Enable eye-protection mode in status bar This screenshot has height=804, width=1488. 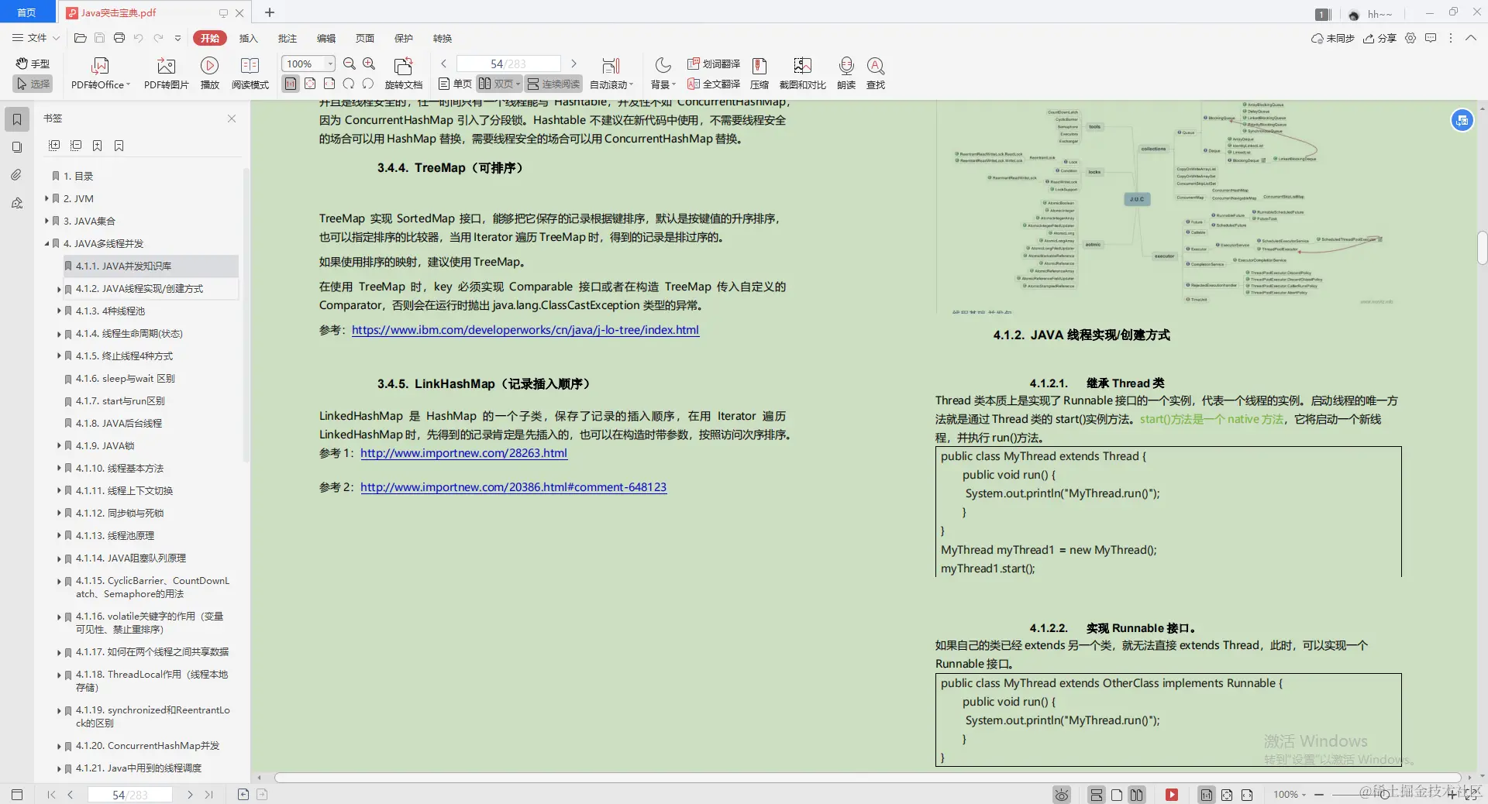point(1060,795)
